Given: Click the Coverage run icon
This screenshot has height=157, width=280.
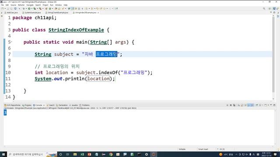Looking at the screenshot, I should point(35,9).
